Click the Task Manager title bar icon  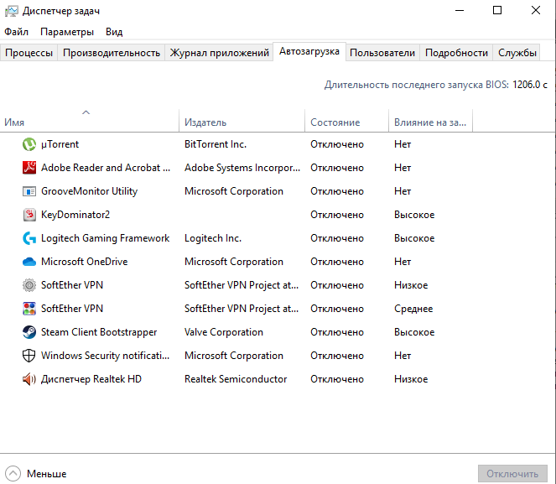coord(11,11)
